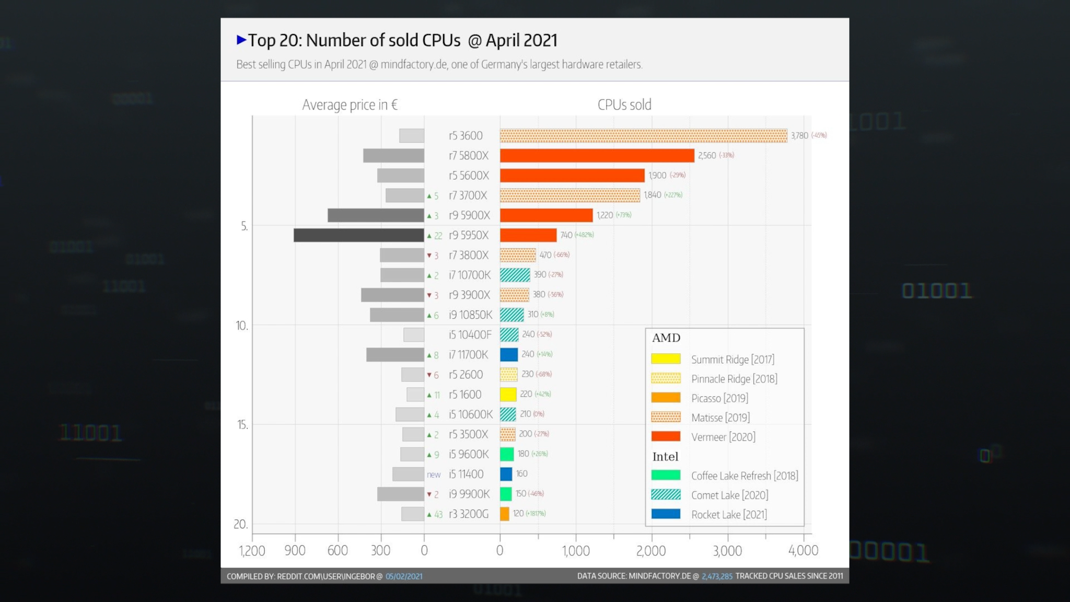This screenshot has height=602, width=1070.
Task: Click the r3 3200G orange sales bar
Action: coord(505,514)
